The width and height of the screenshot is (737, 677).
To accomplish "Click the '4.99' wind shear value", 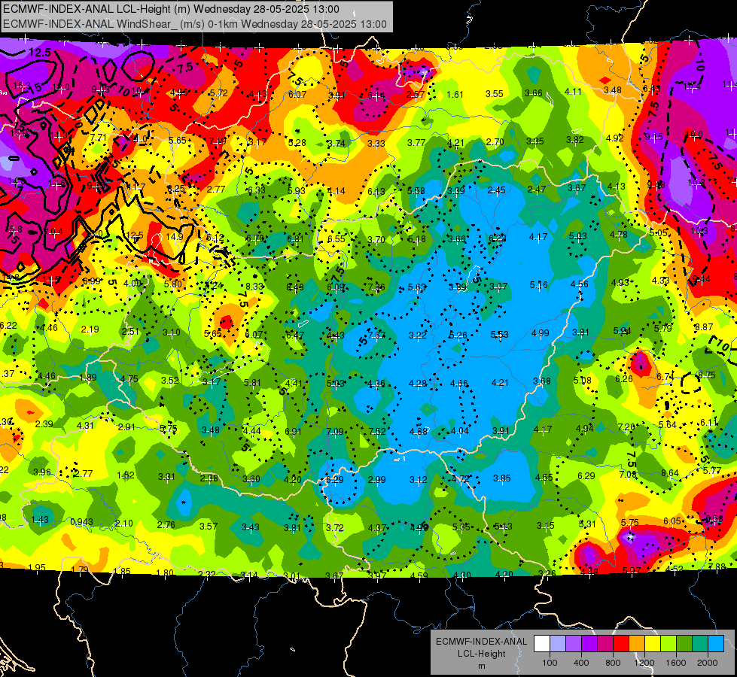I will [x=540, y=333].
